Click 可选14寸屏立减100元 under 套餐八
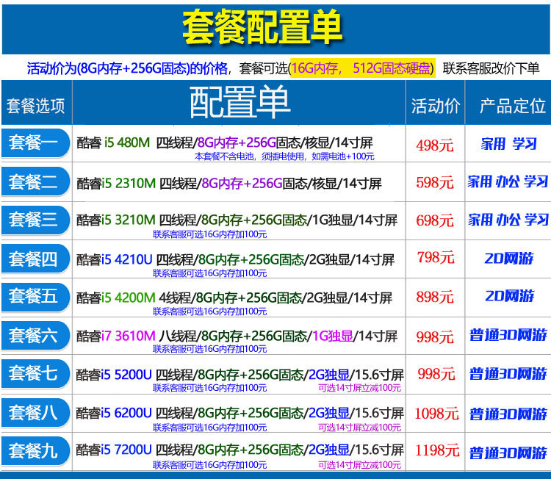551x479 pixels. tap(359, 428)
